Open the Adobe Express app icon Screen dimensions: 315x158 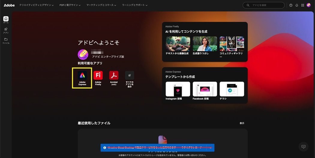tap(82, 76)
